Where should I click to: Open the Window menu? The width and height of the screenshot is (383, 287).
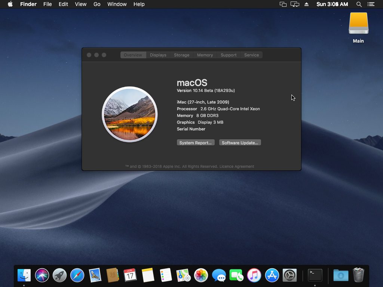point(117,4)
